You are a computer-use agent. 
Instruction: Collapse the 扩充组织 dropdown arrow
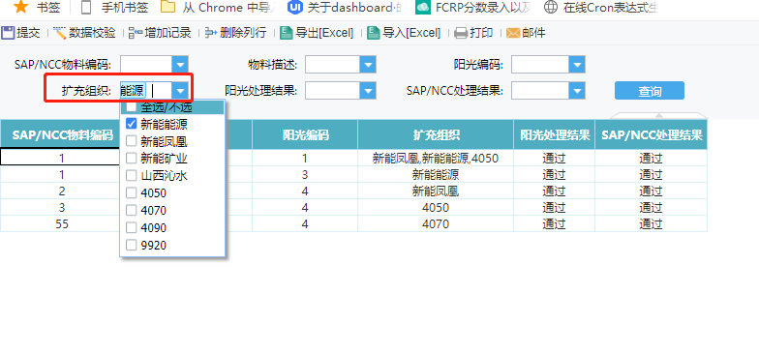pos(180,91)
